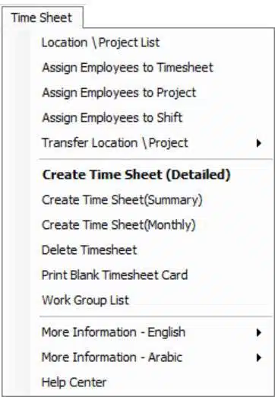The width and height of the screenshot is (275, 397).
Task: Open Help Center
Action: (x=151, y=383)
